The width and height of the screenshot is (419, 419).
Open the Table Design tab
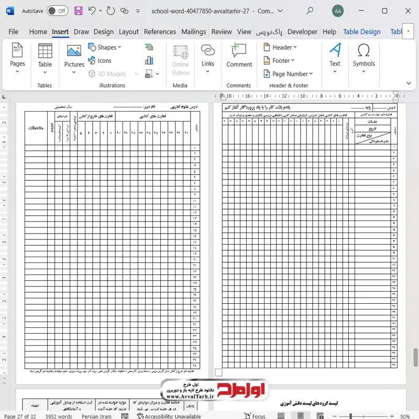pos(361,32)
